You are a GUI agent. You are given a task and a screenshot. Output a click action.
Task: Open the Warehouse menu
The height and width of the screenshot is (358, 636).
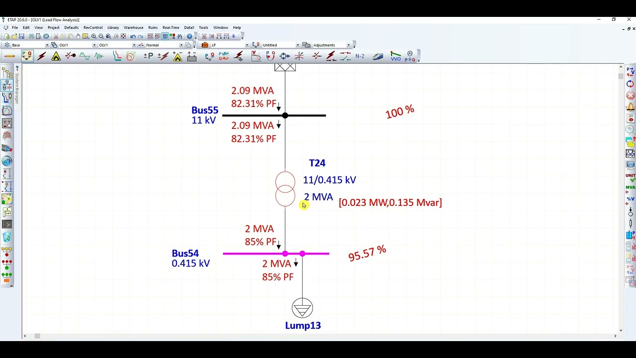(x=133, y=28)
